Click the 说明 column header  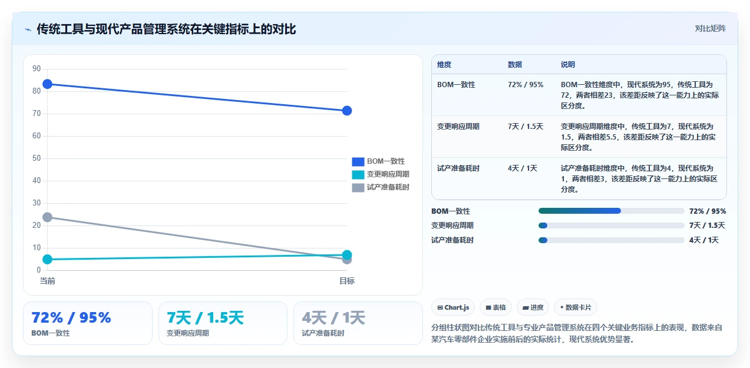(568, 65)
